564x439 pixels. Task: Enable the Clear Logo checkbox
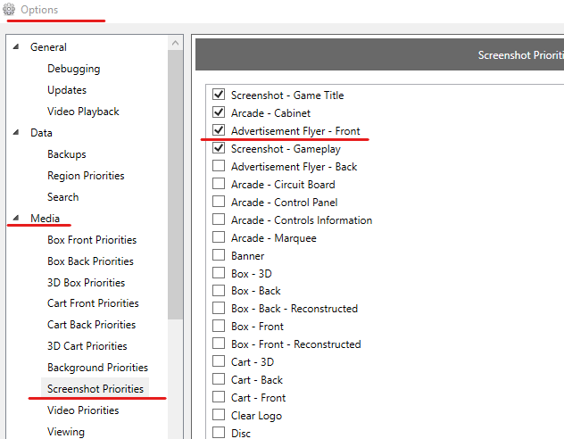[219, 415]
